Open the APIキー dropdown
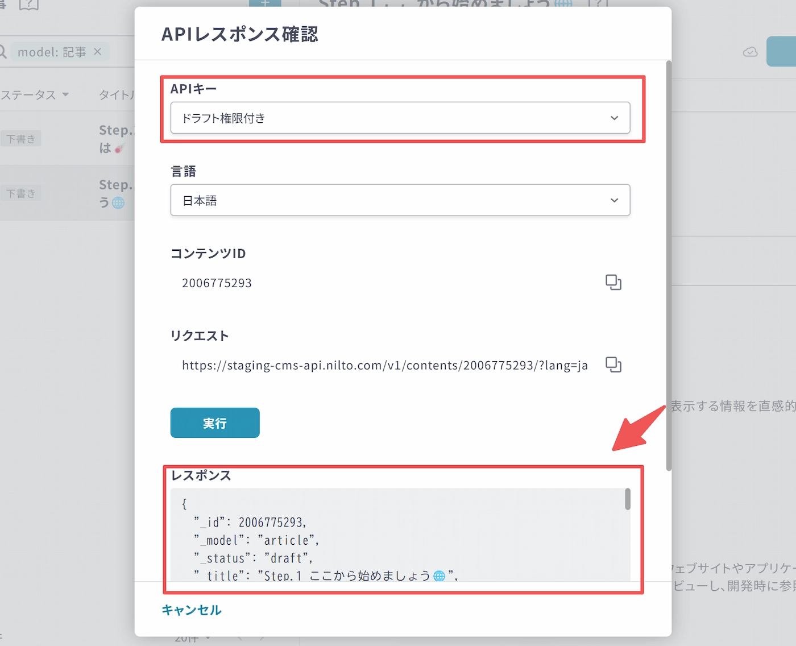The image size is (796, 646). pyautogui.click(x=400, y=118)
